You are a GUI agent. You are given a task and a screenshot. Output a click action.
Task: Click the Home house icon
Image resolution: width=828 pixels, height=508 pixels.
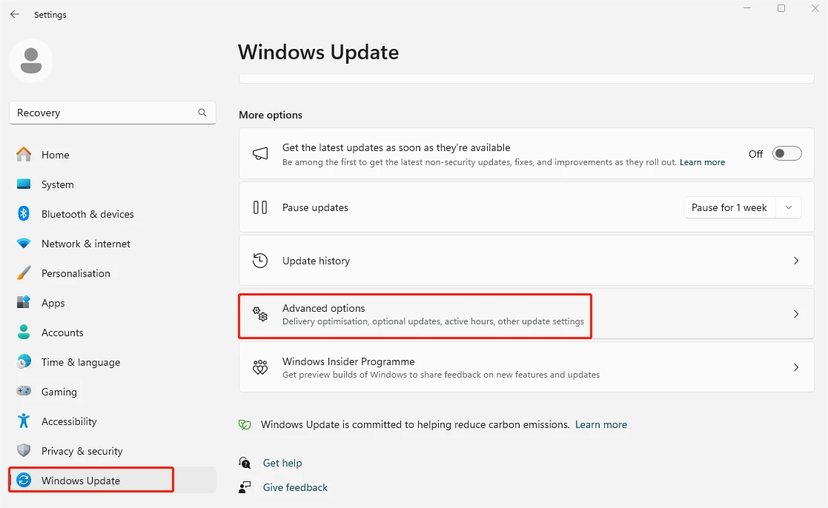point(24,155)
